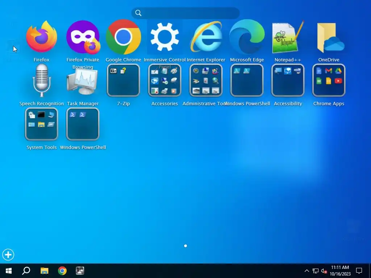
Task: Open the Accessibility folder group
Action: pos(288,80)
